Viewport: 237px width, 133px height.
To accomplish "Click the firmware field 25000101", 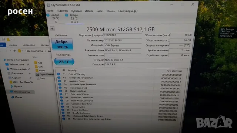I will (x=123, y=35).
